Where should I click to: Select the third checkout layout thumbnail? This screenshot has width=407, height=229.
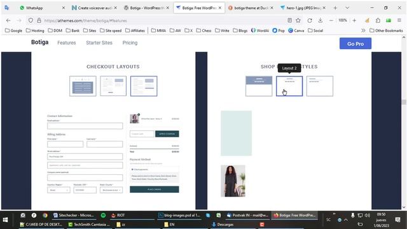pyautogui.click(x=144, y=87)
